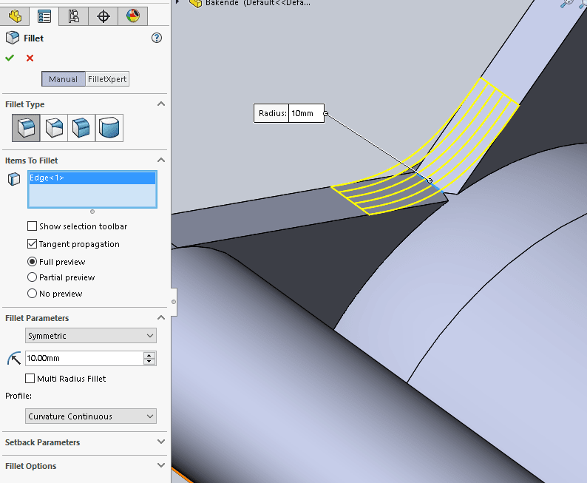The width and height of the screenshot is (587, 483).
Task: Choose Partial preview radio option
Action: [x=32, y=277]
